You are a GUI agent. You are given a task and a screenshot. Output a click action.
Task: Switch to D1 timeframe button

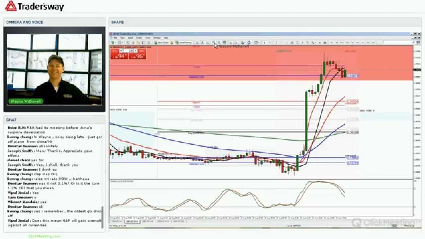click(363, 42)
